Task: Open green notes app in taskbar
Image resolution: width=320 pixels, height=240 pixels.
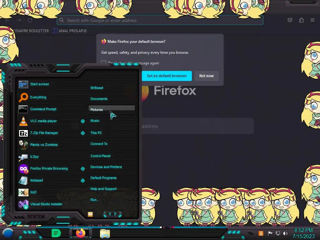Action: click(x=56, y=233)
